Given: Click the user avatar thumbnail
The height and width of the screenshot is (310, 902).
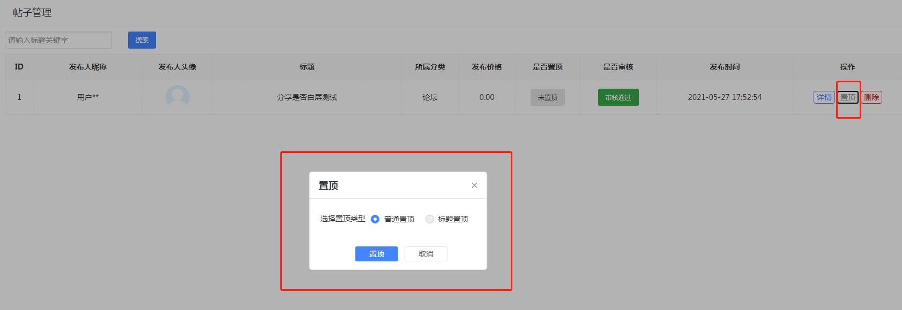Looking at the screenshot, I should click(x=177, y=96).
